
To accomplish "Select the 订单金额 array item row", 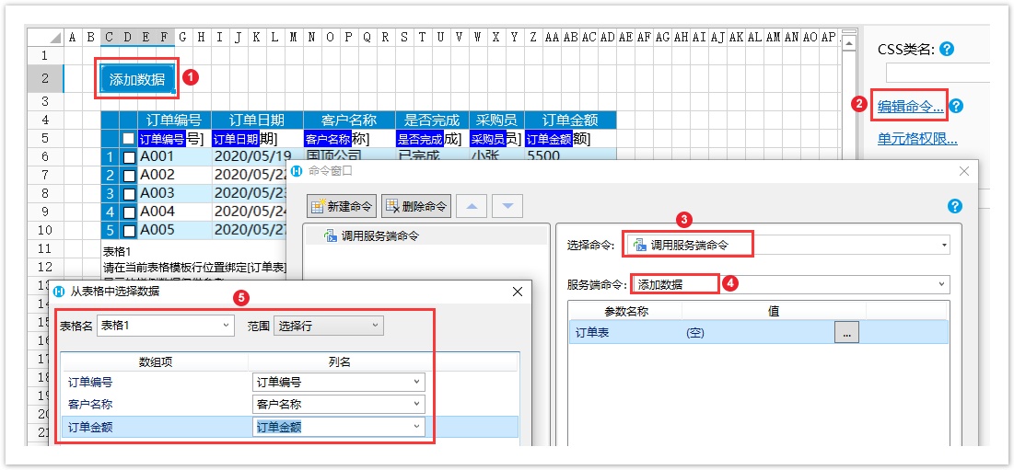I will [x=290, y=427].
